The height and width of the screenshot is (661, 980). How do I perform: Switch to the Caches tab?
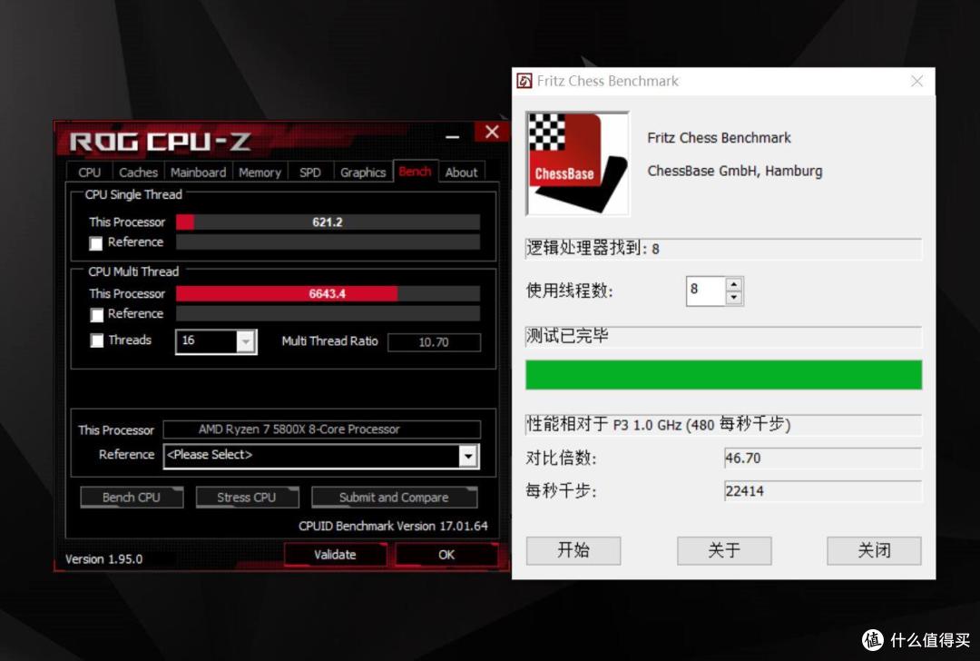pos(138,172)
